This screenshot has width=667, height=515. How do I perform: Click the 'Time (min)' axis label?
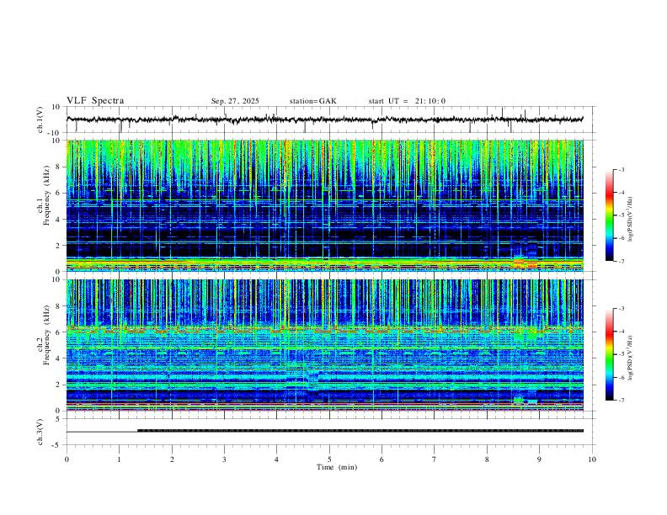click(x=337, y=467)
